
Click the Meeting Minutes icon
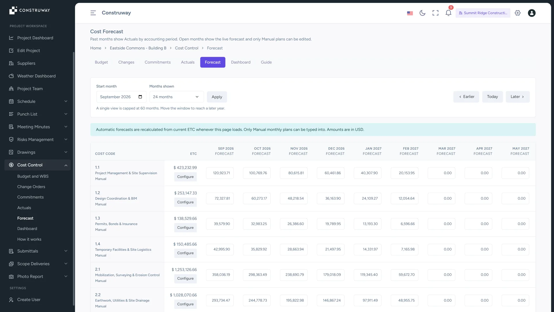click(11, 127)
